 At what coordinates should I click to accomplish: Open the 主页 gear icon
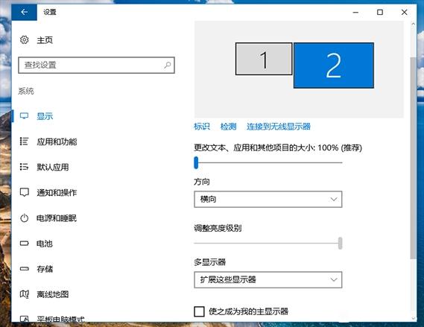tap(25, 40)
